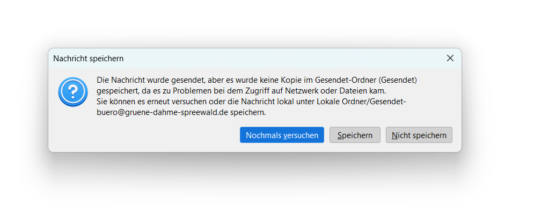
Task: Click the line starting with Sie können
Action: [x=251, y=102]
